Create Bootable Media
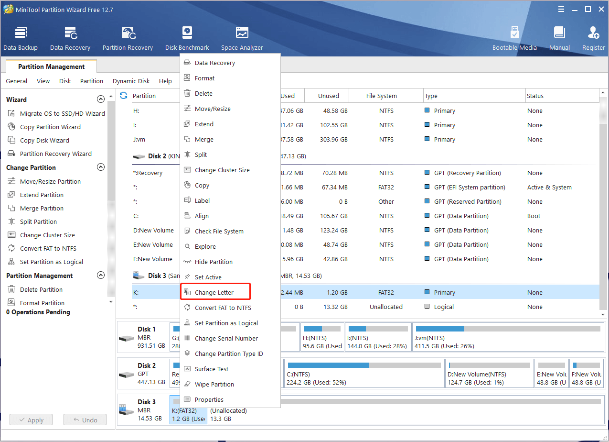 (x=514, y=38)
